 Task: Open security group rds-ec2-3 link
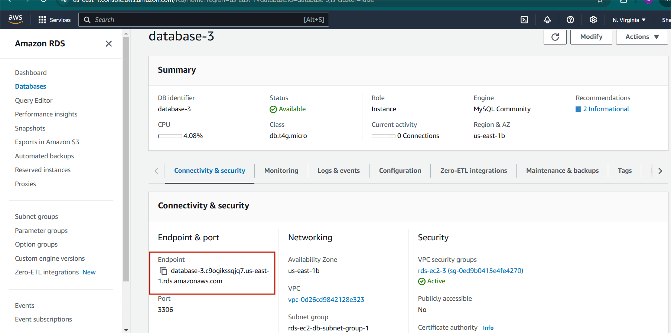[470, 271]
